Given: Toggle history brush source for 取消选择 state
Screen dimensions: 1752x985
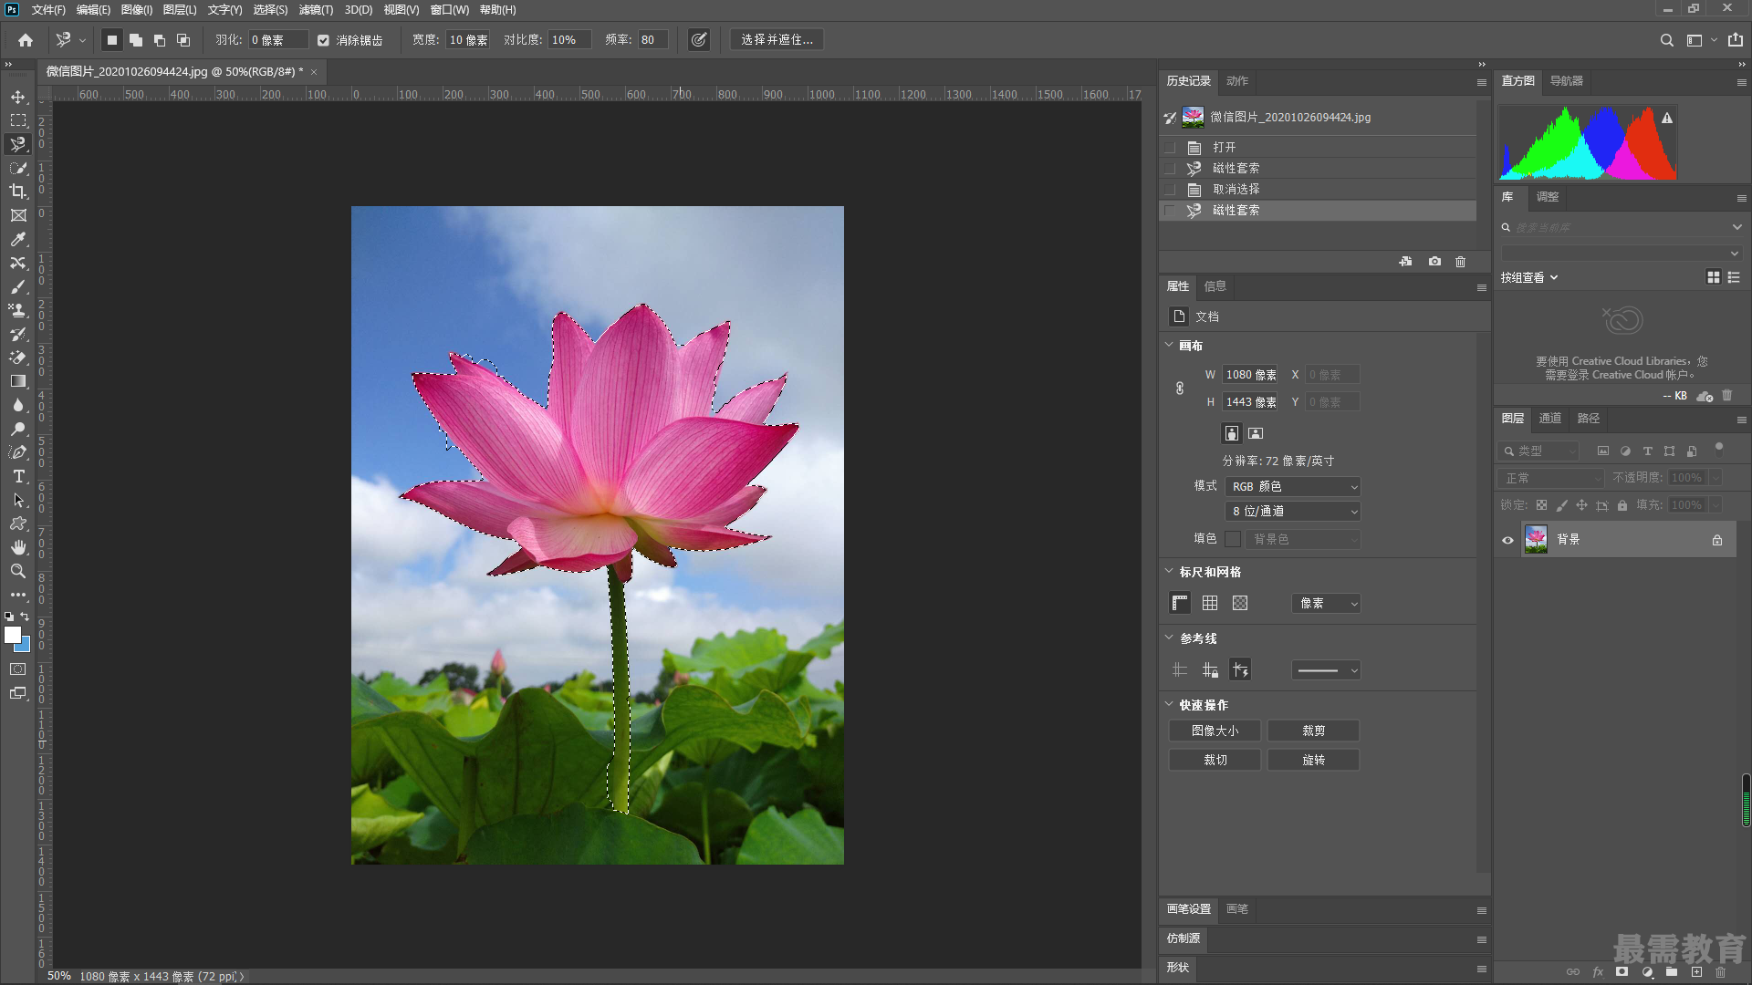Looking at the screenshot, I should 1170,189.
